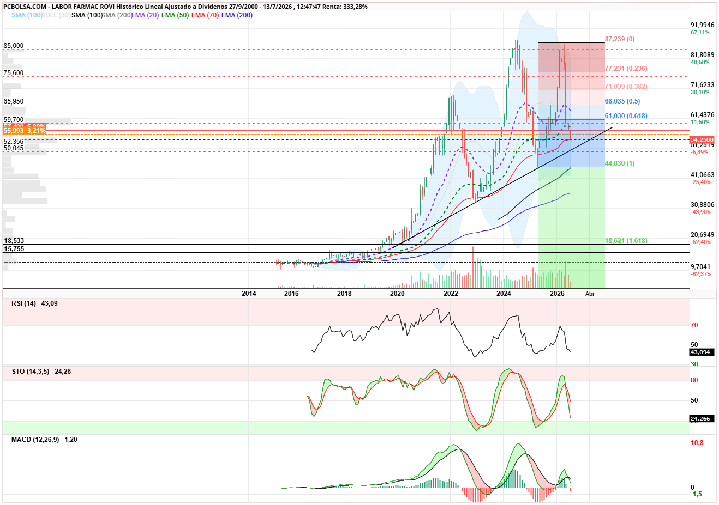The height and width of the screenshot is (505, 719).
Task: Click the green EMA (50) legend label
Action: tap(175, 15)
